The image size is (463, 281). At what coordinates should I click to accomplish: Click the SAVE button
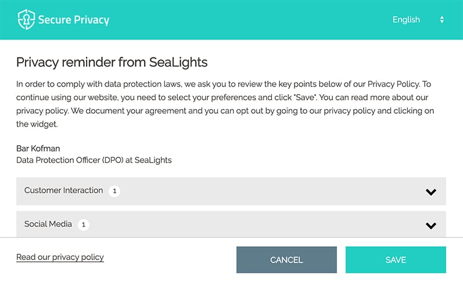pos(396,260)
